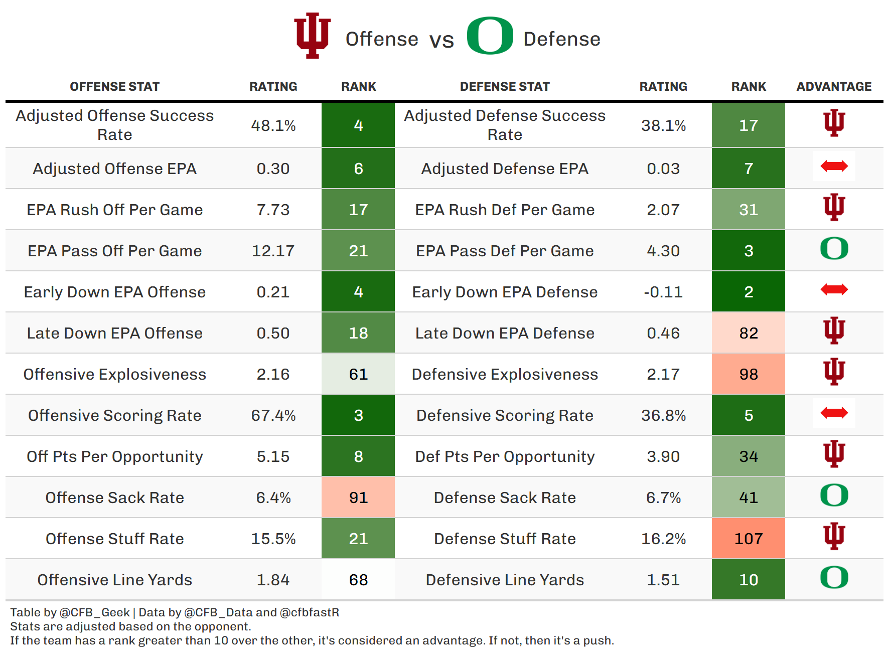Click push arrow in Early Down EPA row

(x=834, y=289)
